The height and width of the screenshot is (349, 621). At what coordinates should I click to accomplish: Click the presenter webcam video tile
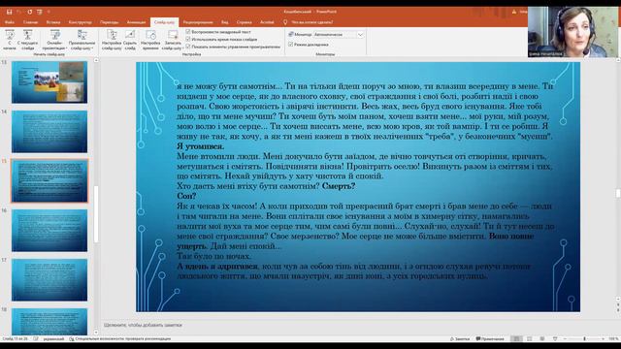coord(572,32)
